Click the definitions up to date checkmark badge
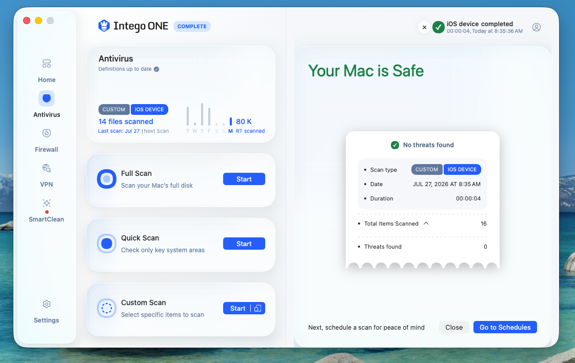The height and width of the screenshot is (363, 575). (x=156, y=69)
